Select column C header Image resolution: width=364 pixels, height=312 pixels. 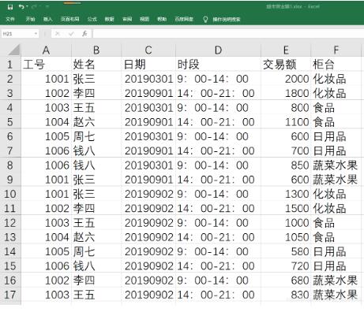(148, 50)
